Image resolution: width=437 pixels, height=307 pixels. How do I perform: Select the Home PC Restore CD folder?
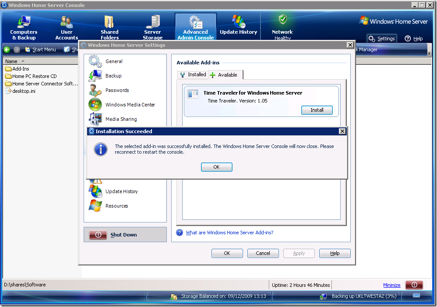point(31,76)
